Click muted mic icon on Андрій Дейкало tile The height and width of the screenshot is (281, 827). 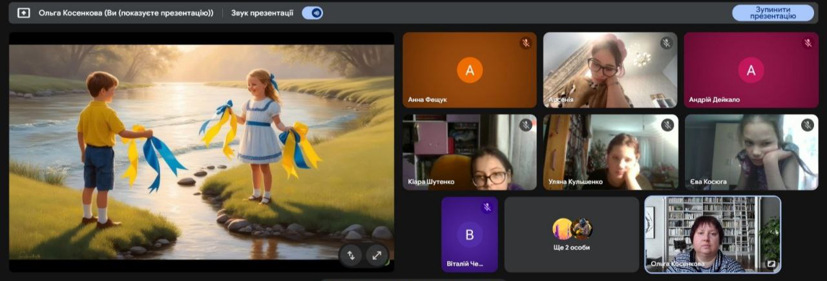807,43
